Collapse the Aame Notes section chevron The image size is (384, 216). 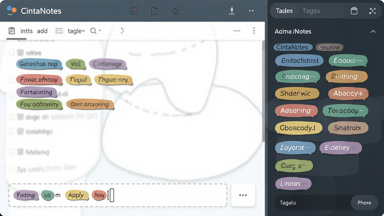point(373,31)
